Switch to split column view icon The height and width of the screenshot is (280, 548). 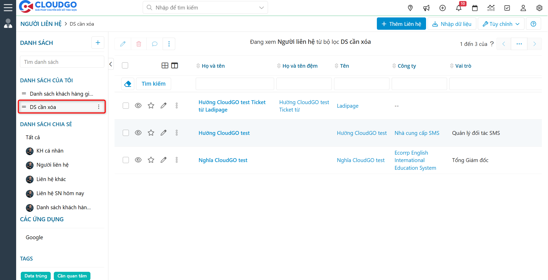174,66
